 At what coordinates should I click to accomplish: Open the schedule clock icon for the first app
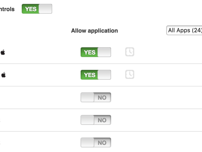click(130, 52)
